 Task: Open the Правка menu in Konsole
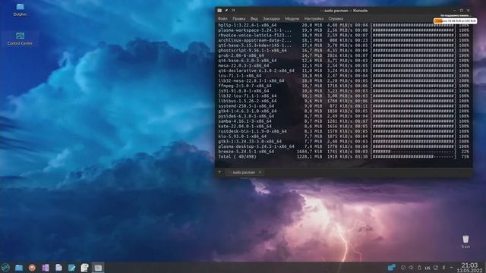238,18
